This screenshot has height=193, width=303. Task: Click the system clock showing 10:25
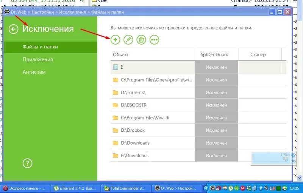tap(294, 188)
